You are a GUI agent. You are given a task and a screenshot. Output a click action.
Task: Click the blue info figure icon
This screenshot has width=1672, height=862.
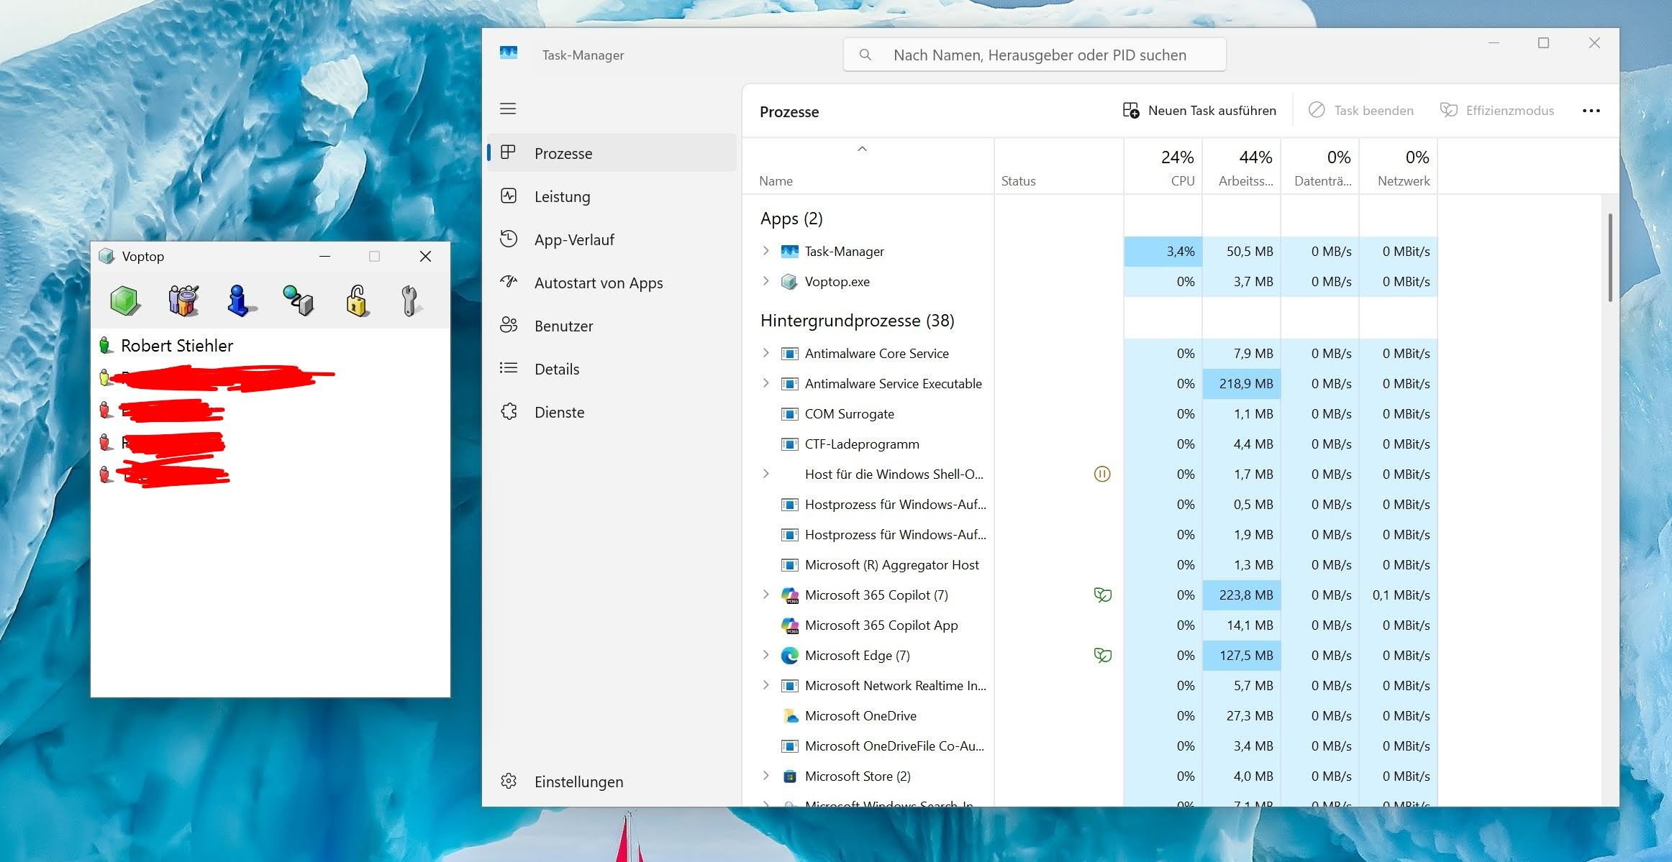point(238,301)
